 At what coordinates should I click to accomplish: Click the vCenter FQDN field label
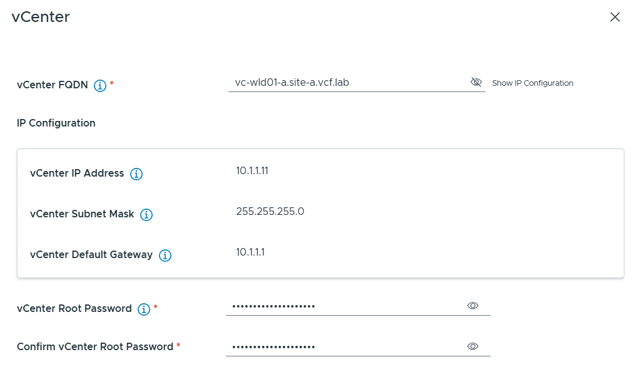[53, 85]
